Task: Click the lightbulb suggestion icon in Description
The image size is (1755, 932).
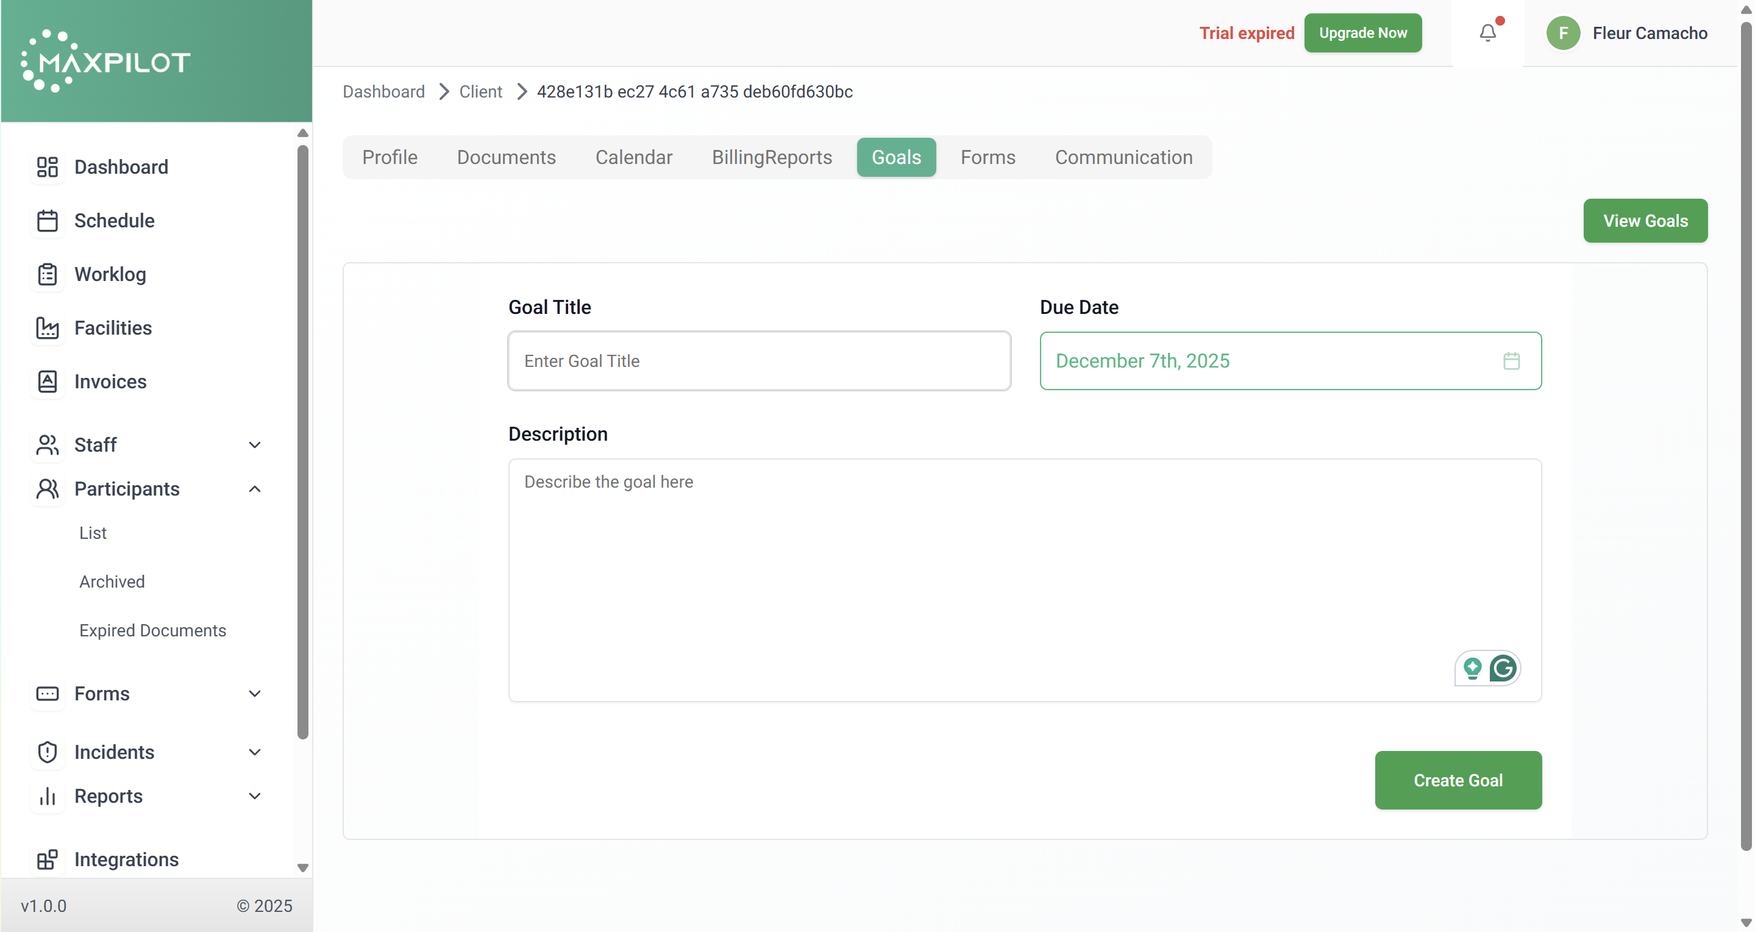Action: tap(1472, 667)
